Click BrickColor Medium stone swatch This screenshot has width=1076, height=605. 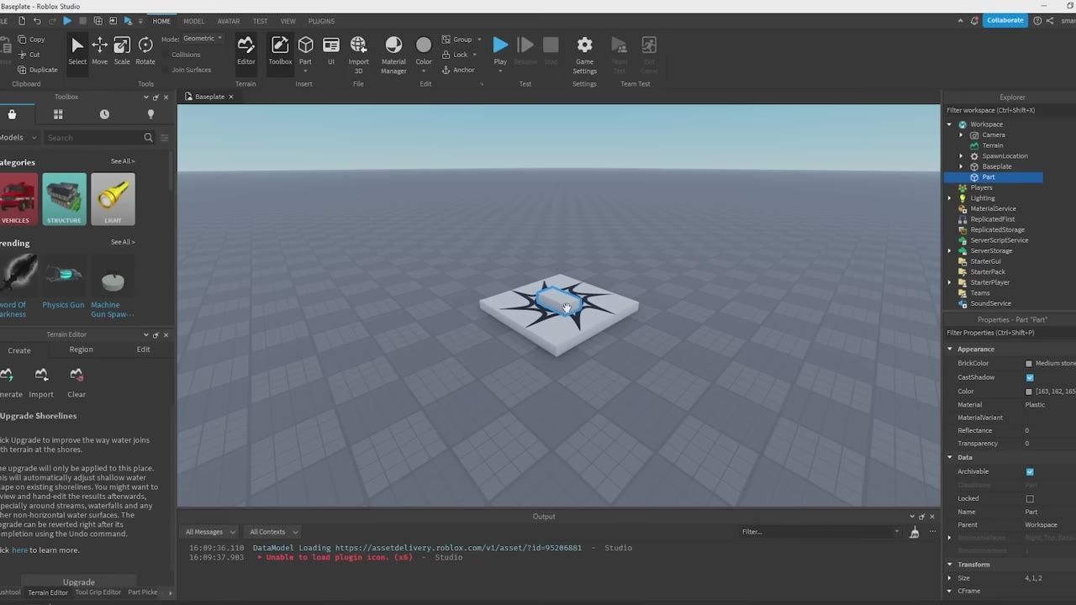(x=1029, y=364)
